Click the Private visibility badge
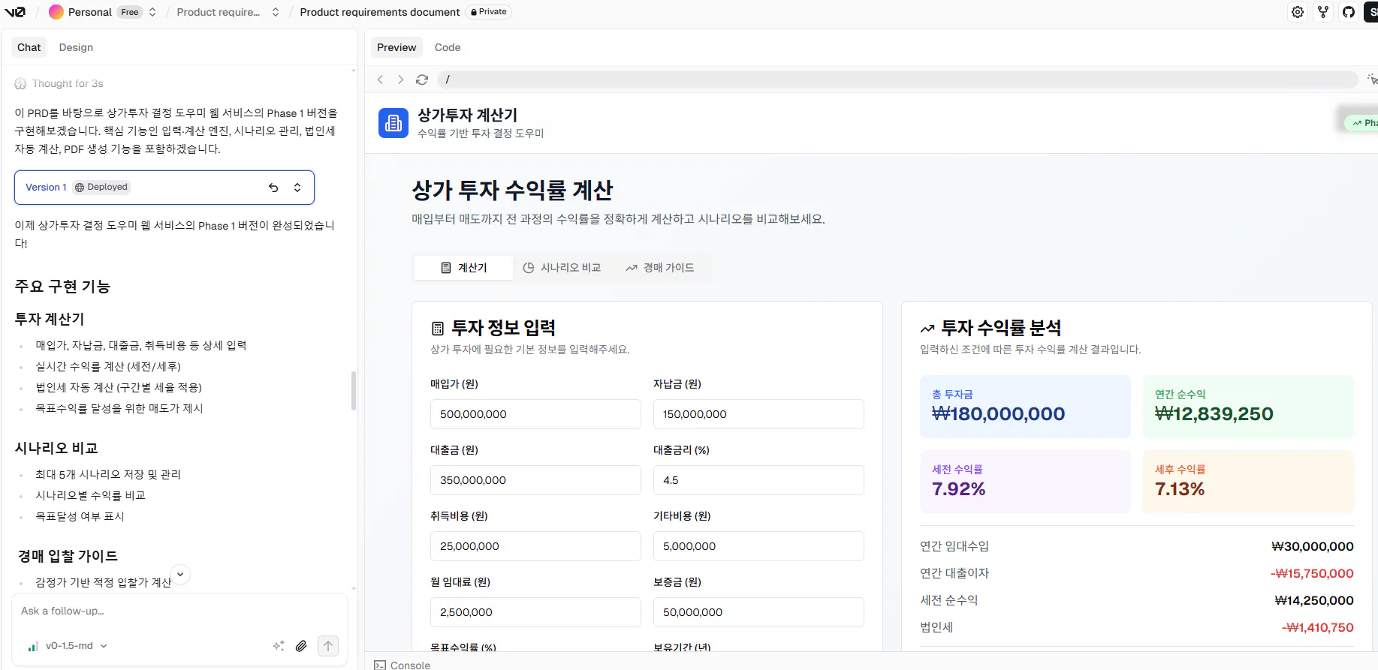 [x=489, y=12]
